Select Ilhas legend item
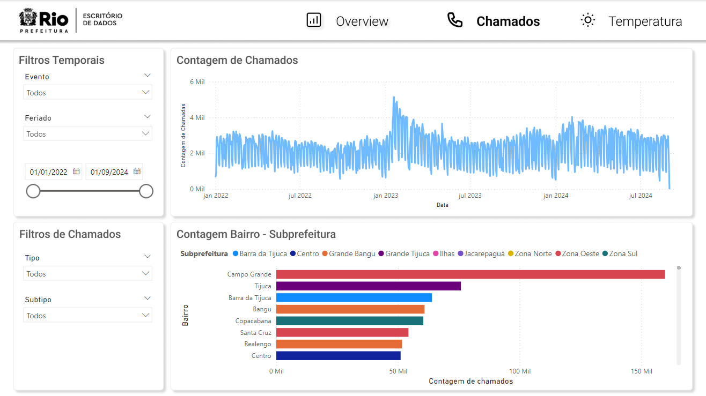The height and width of the screenshot is (396, 706). tap(444, 253)
